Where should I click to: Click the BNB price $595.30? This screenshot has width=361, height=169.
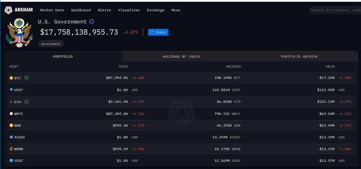point(120,125)
